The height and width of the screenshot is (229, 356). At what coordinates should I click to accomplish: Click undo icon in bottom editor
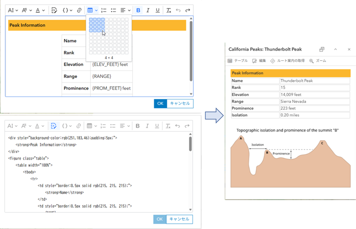pyautogui.click(x=177, y=126)
